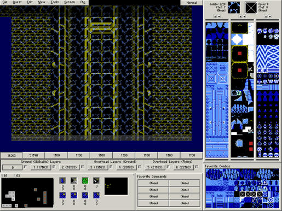This screenshot has width=282, height=211.
Task: Open the File menu
Action: (5, 2)
